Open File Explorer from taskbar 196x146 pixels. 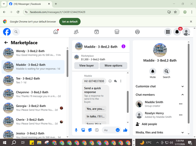pos(39,142)
